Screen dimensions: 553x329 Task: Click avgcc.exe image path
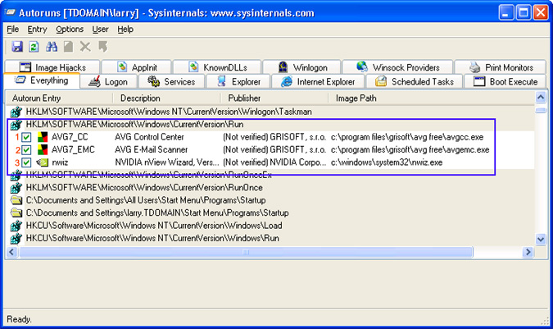coord(407,137)
